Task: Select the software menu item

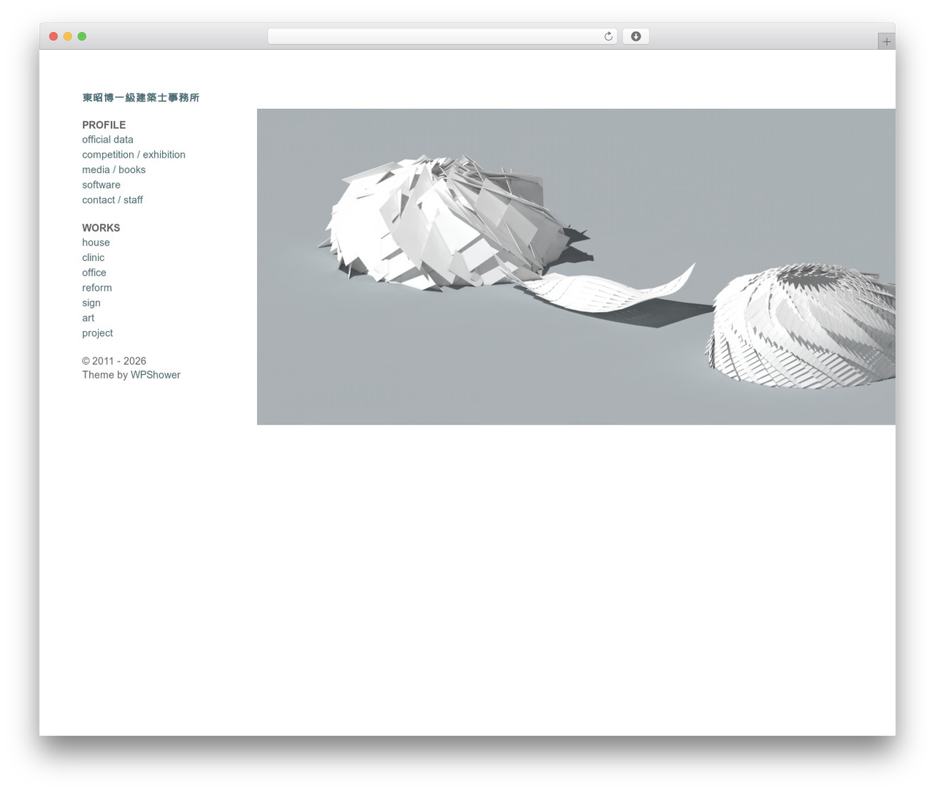Action: tap(101, 185)
